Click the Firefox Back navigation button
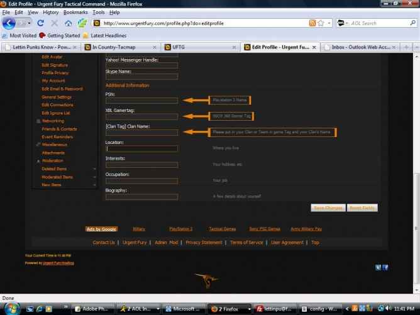 pos(9,23)
